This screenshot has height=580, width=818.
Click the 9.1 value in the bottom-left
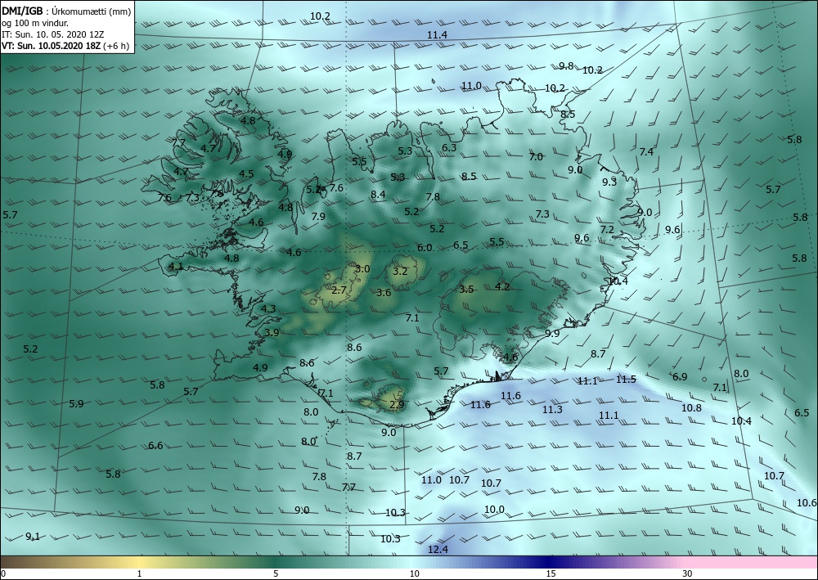coord(33,536)
